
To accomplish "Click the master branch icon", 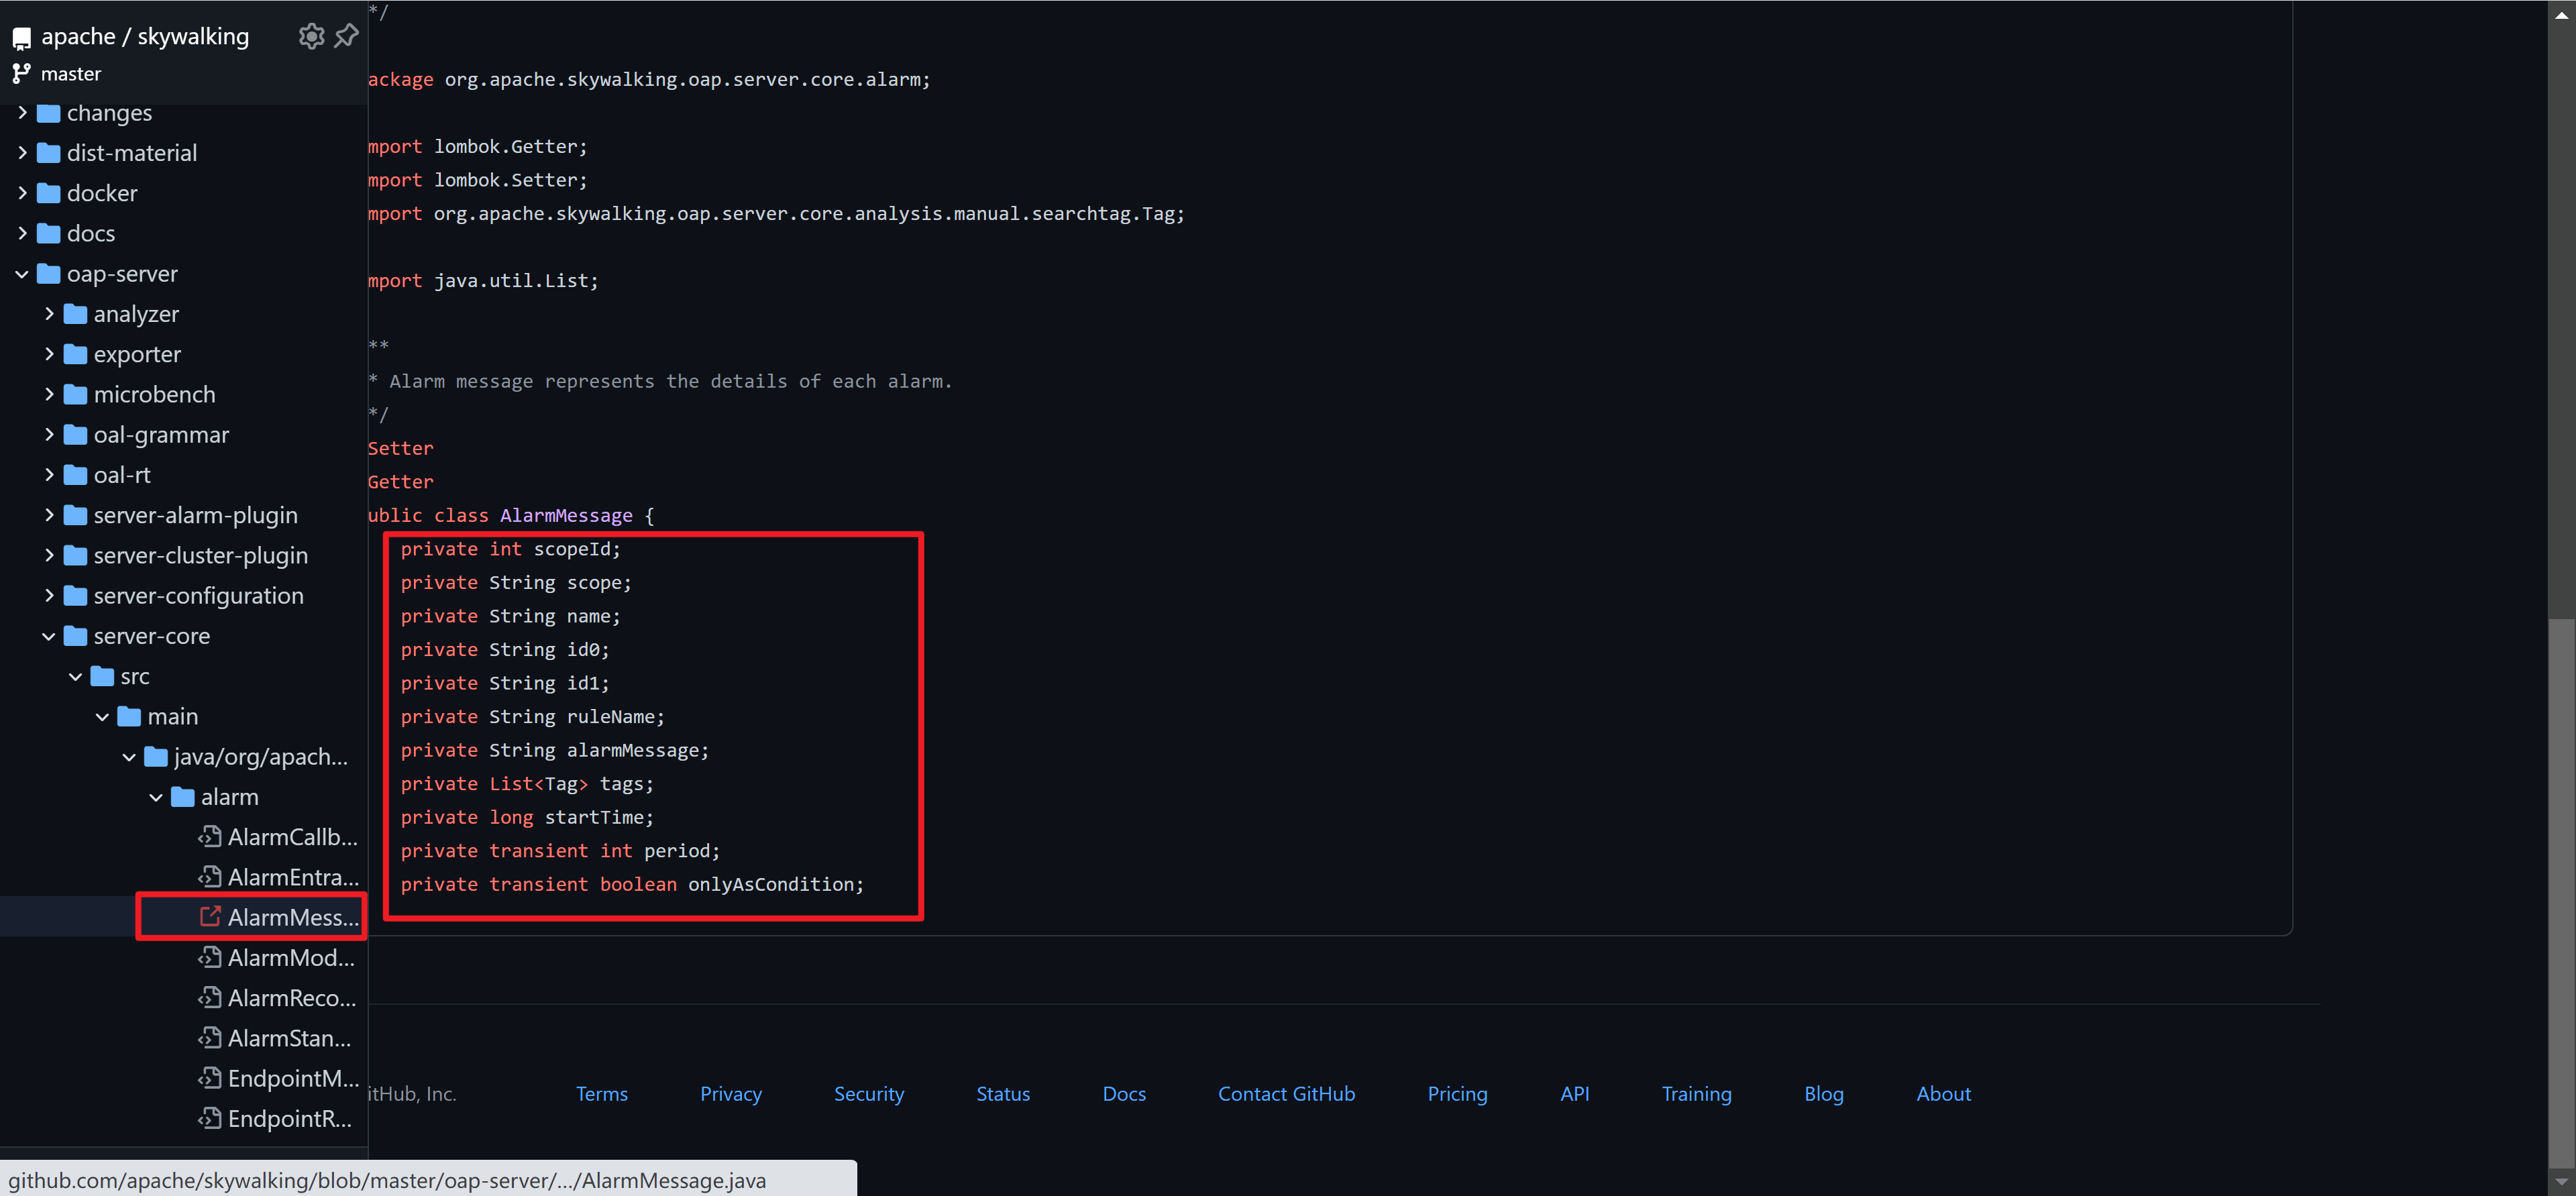I will [x=21, y=73].
